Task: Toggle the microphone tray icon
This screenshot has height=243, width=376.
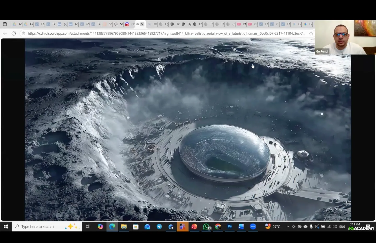Action: (x=311, y=227)
